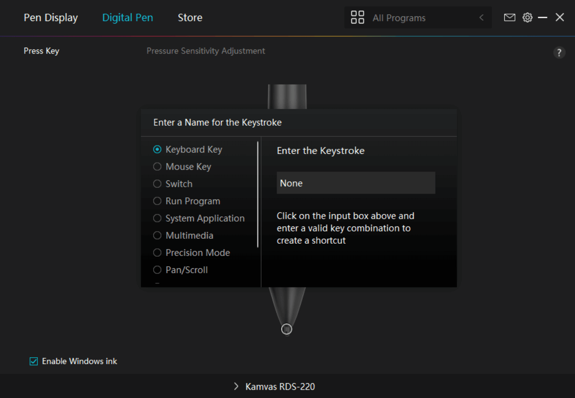Click the Kamvas RDS-220 device name

coord(280,387)
